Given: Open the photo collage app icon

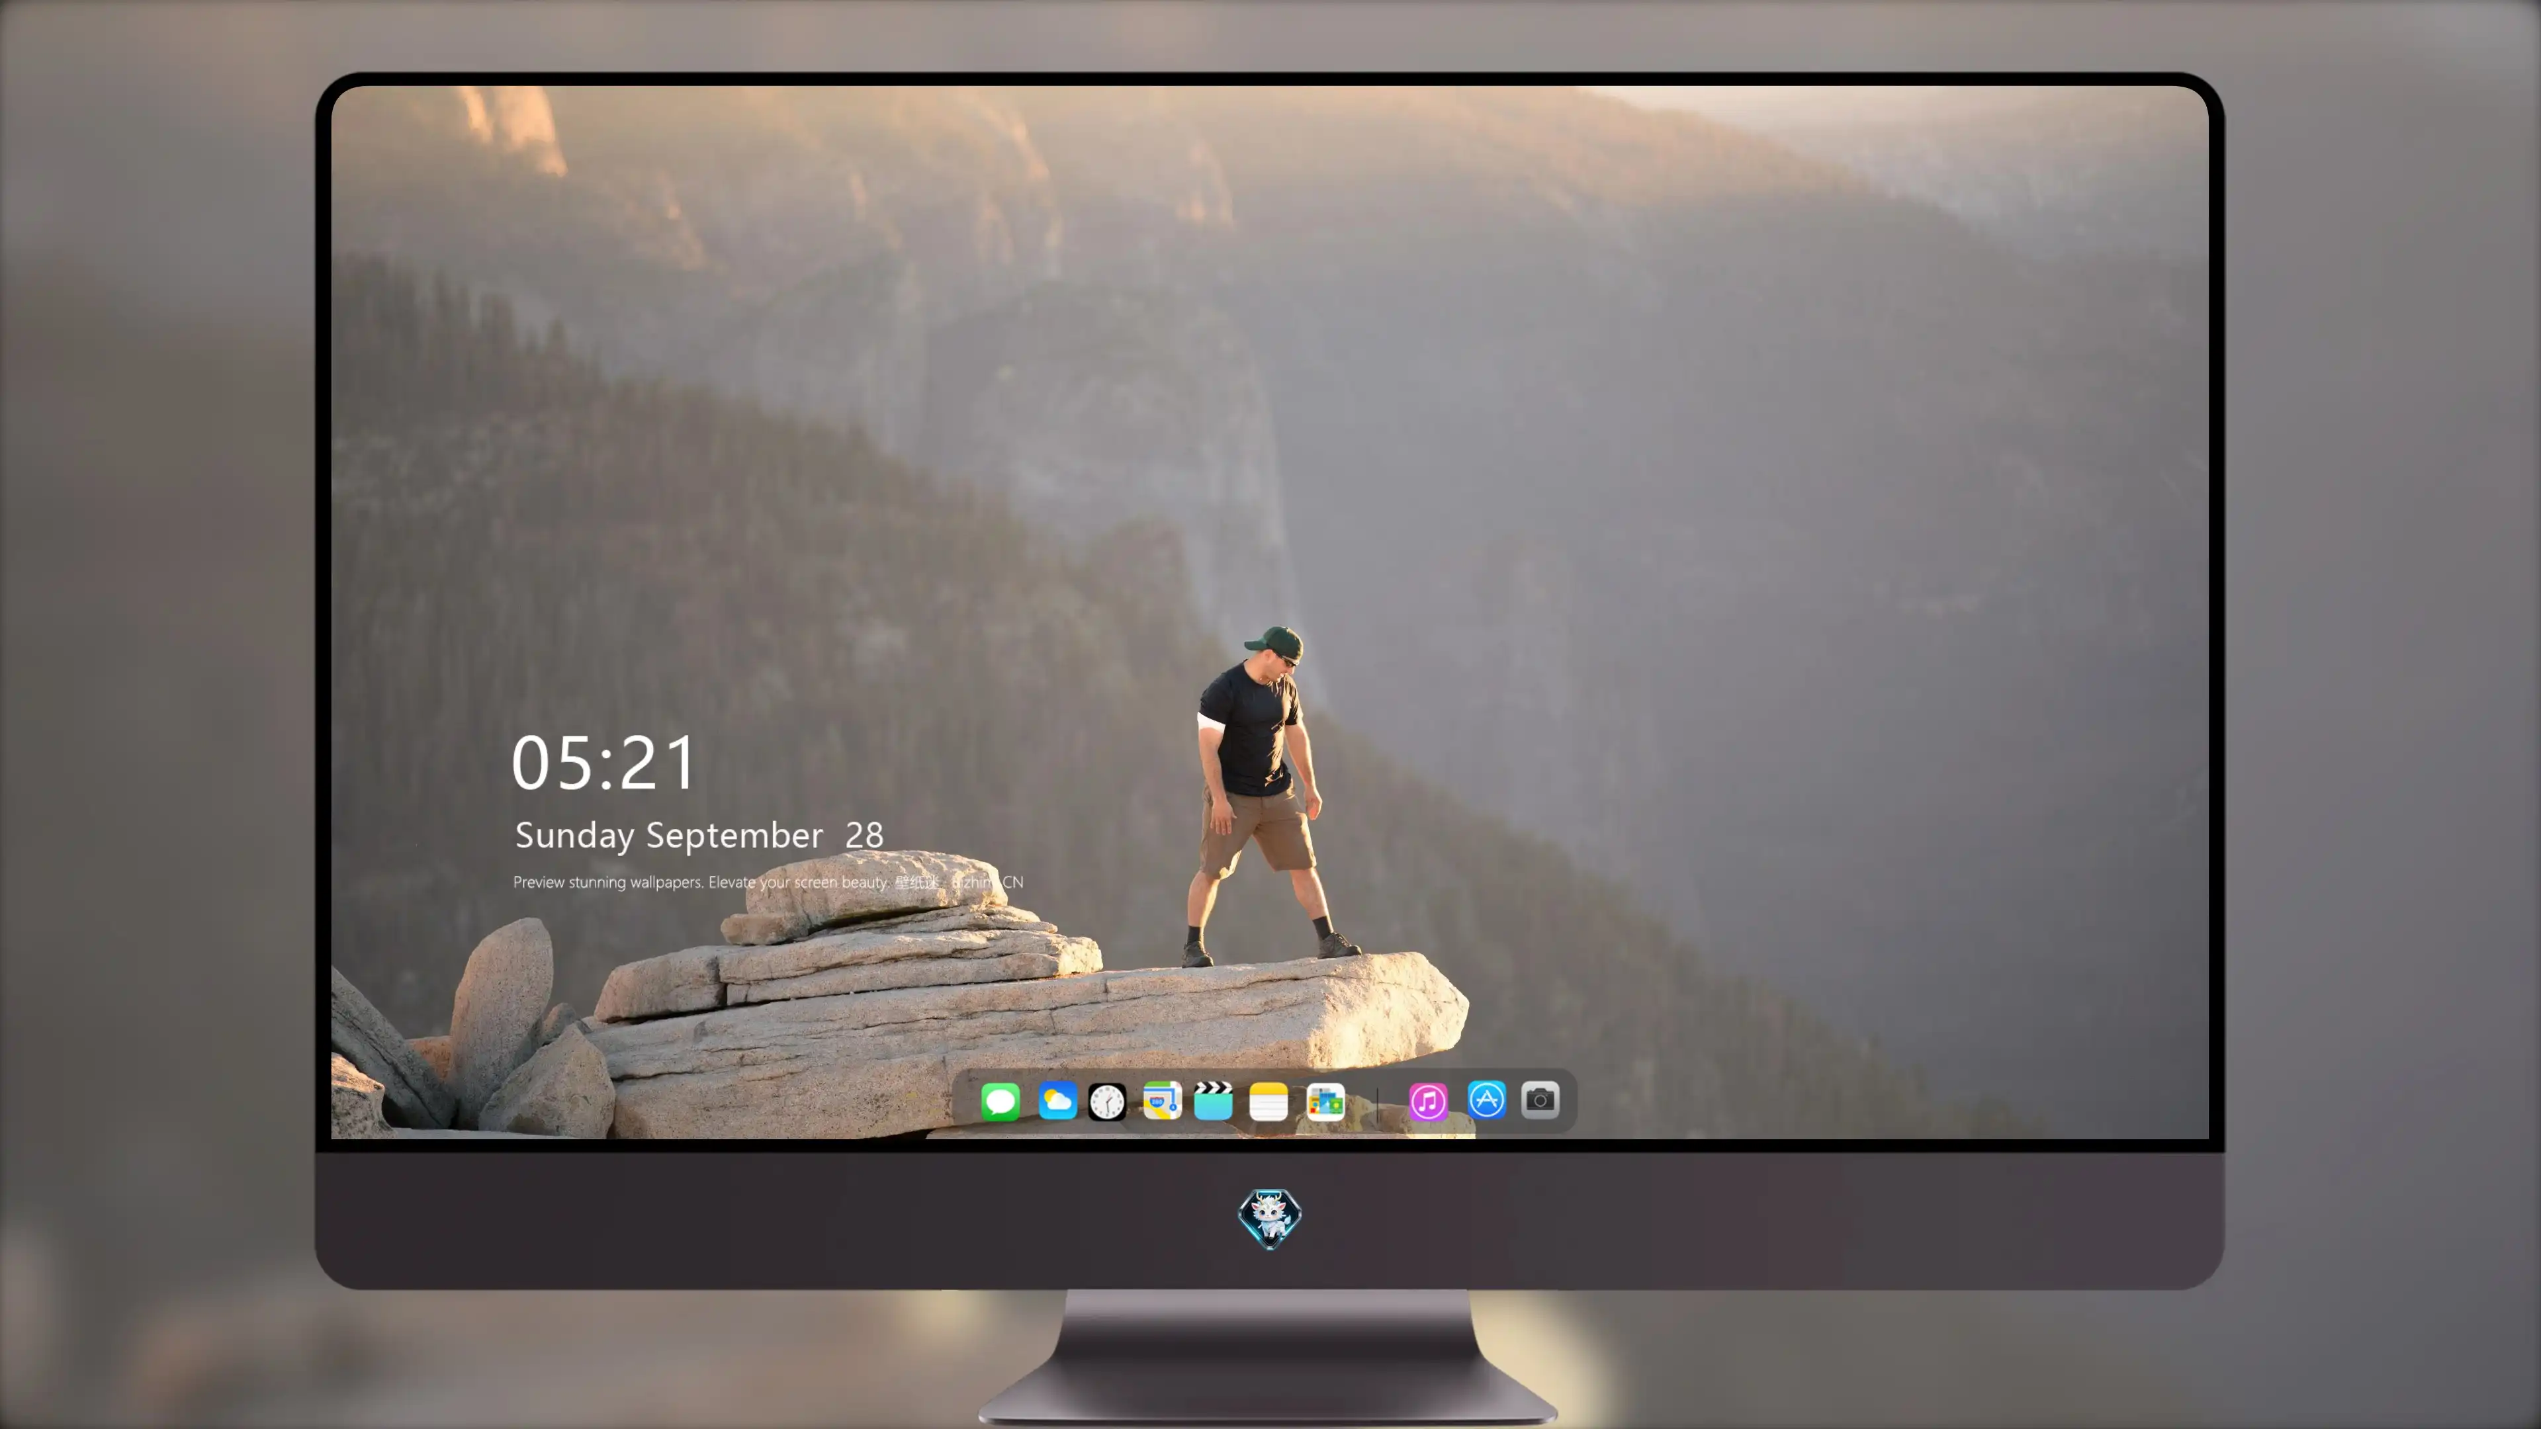Looking at the screenshot, I should click(1325, 1101).
